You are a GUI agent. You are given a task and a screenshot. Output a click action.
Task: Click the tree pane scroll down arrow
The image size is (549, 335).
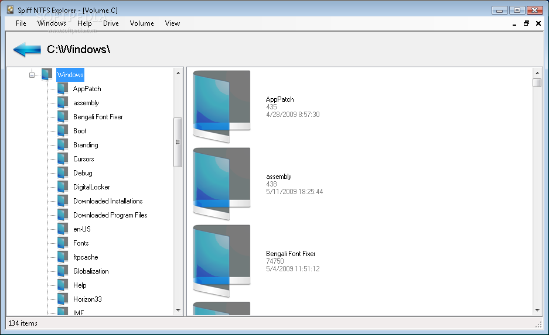click(x=178, y=310)
